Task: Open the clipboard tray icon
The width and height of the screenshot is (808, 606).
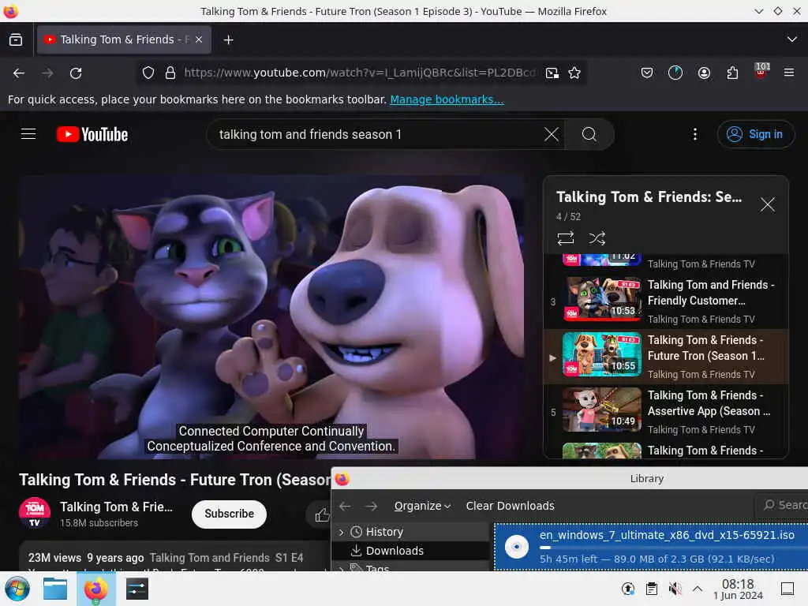Action: 651,589
